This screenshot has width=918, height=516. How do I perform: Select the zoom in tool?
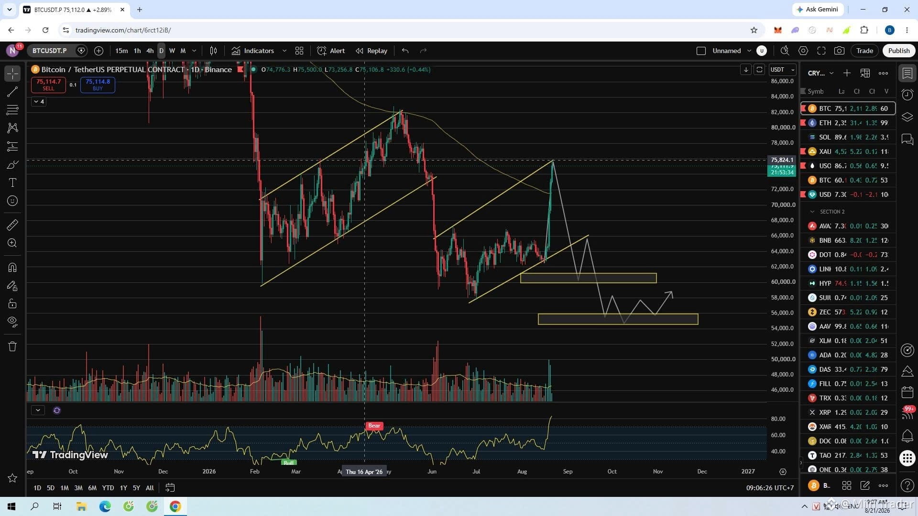point(12,243)
